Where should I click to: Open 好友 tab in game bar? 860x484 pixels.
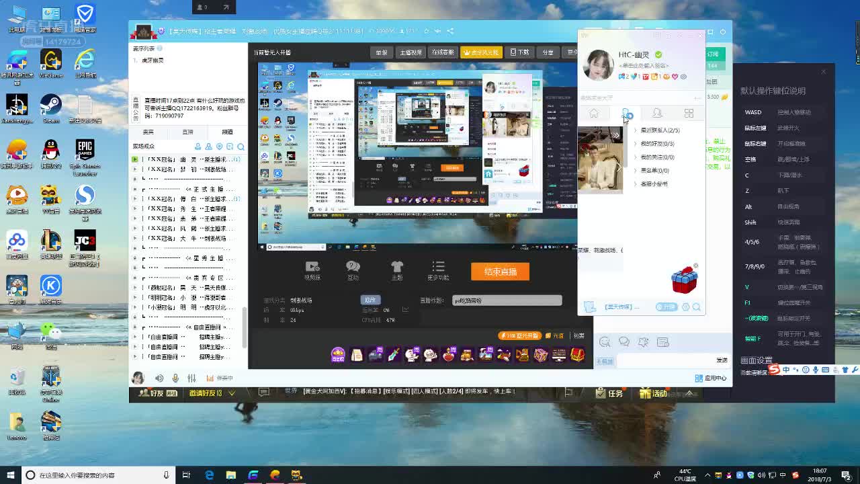pos(157,393)
